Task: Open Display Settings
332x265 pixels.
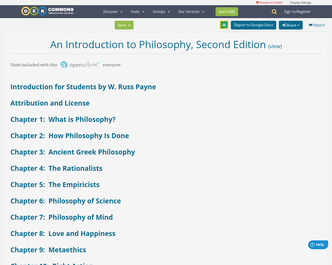Action: click(301, 2)
